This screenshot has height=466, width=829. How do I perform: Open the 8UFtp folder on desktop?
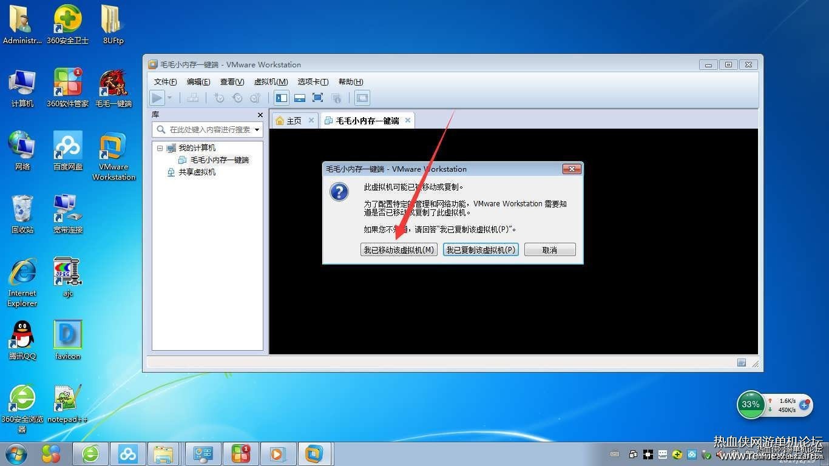pos(113,25)
